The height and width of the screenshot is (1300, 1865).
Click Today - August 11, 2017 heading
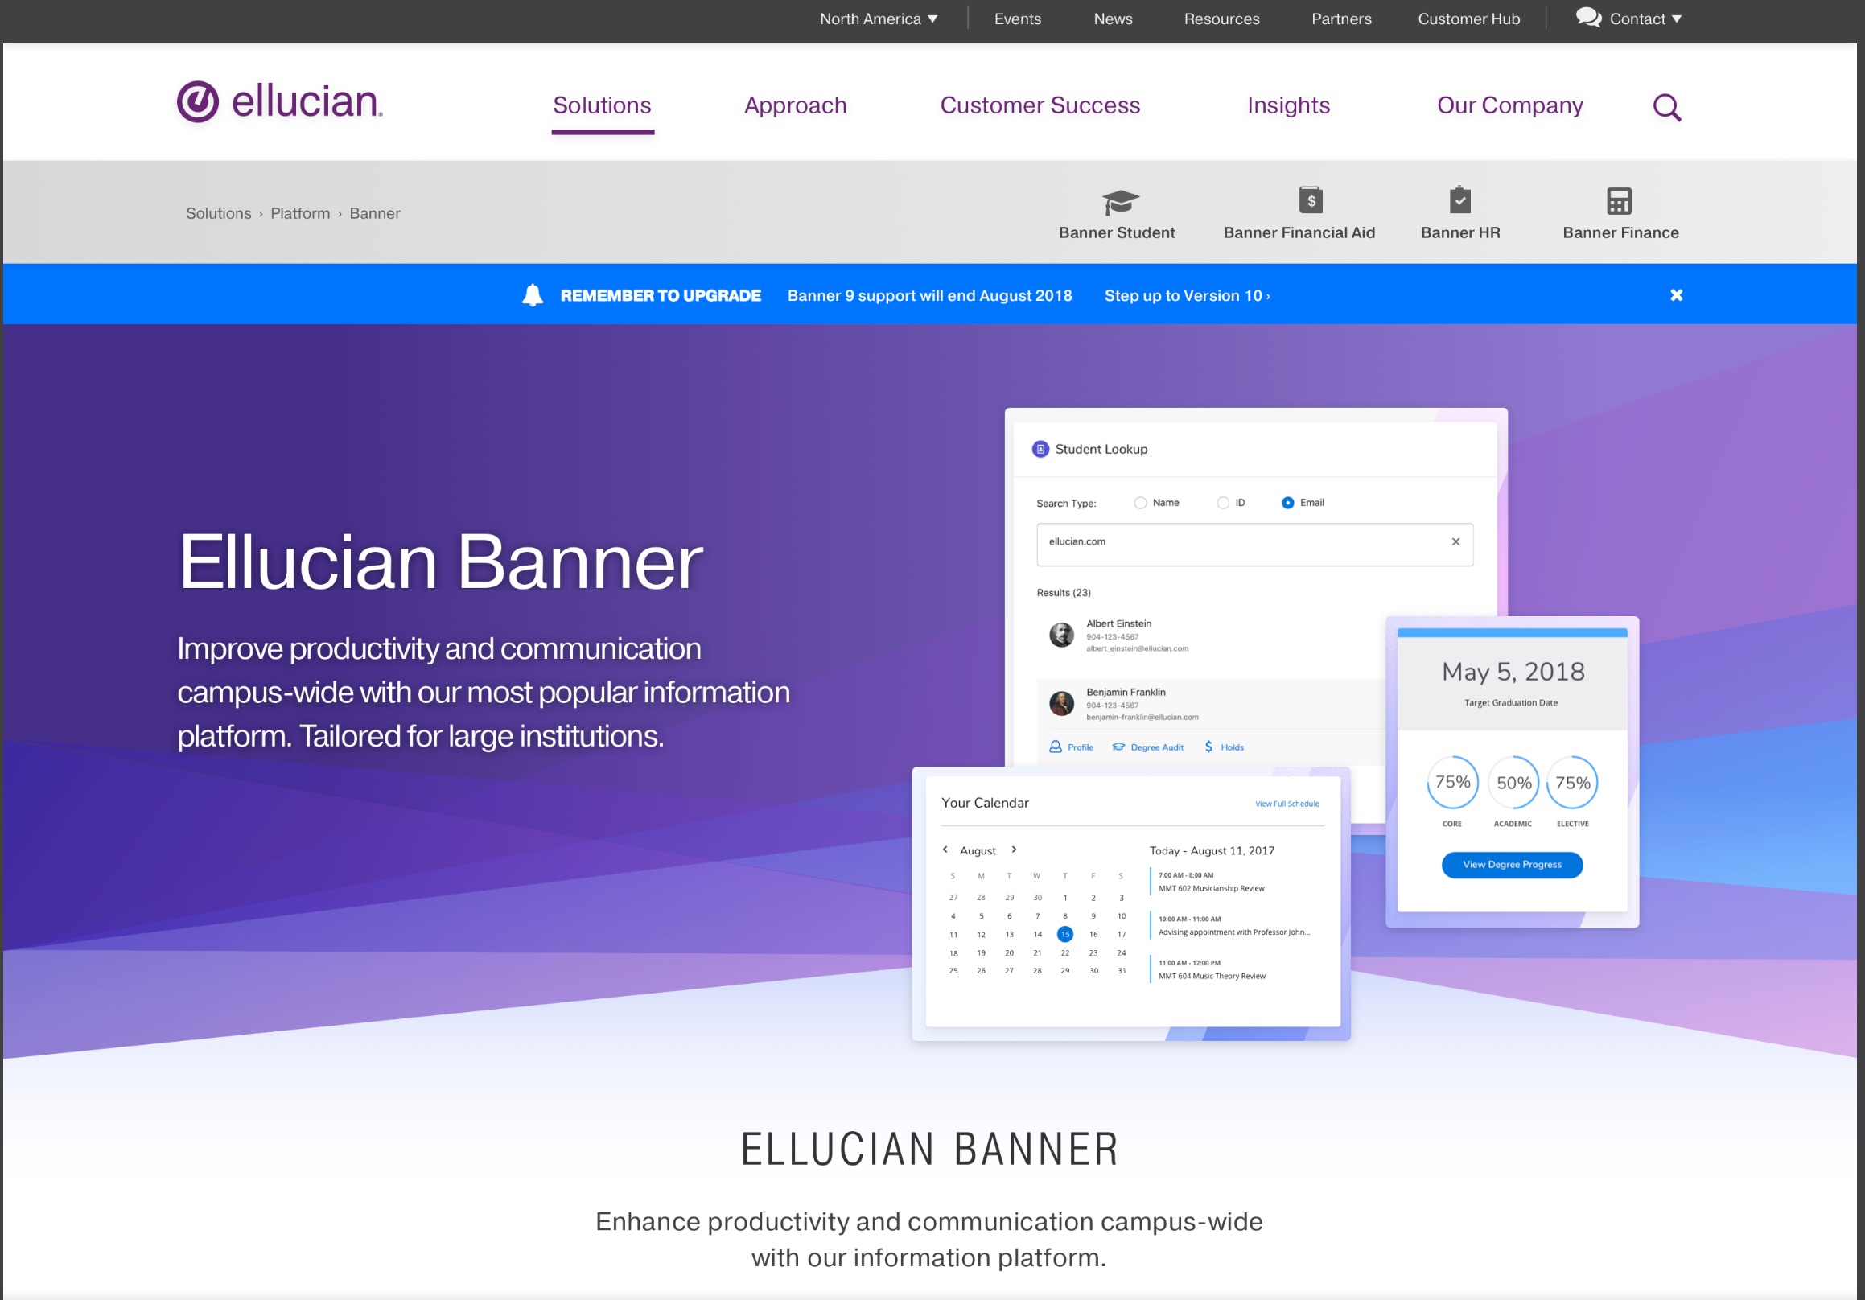tap(1211, 850)
